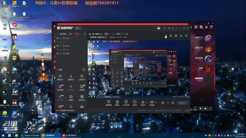Viewport: 246px width, 138px height.
Task: Collapse the 工具箱 toolbox panel
Action: (84, 70)
